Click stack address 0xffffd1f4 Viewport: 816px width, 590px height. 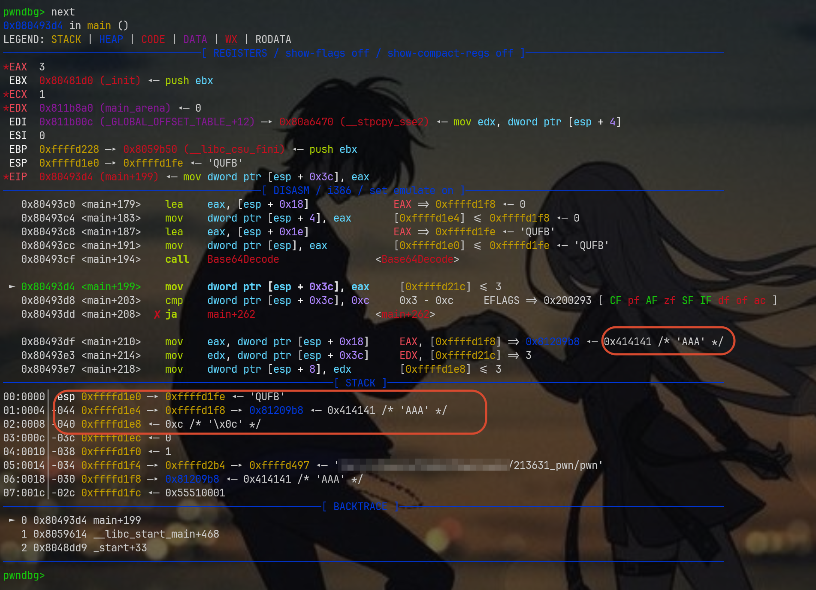click(111, 465)
